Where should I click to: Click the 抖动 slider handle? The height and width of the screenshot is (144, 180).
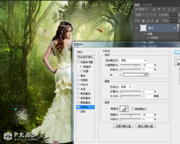tap(121, 120)
